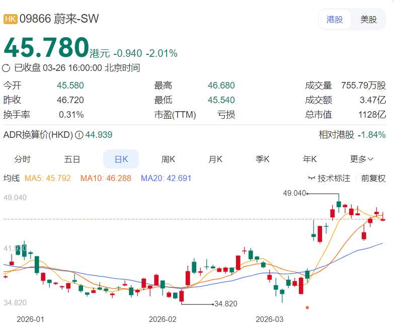Click the 总市值 value 1128亿

tap(372, 115)
